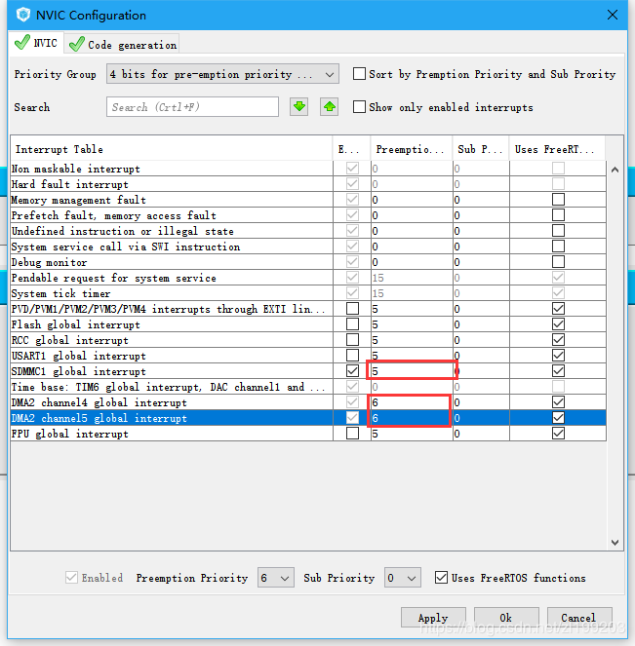Enable the USART1 global interrupt checkbox
Screen dimensions: 635x646
tap(352, 355)
